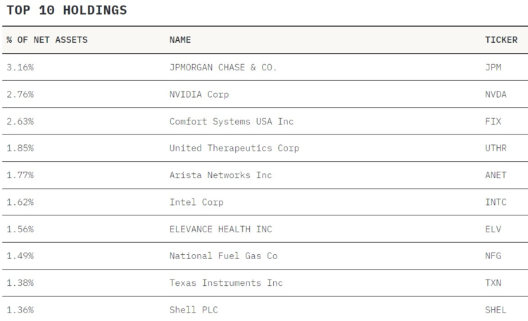528x321 pixels.
Task: Click the % OF NET ASSETS column header
Action: (47, 40)
